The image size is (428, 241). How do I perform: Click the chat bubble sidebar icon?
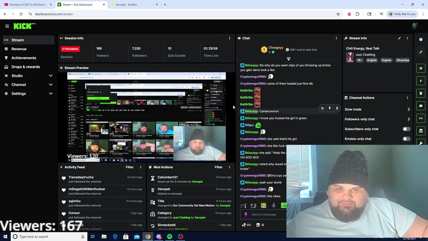pos(421,106)
